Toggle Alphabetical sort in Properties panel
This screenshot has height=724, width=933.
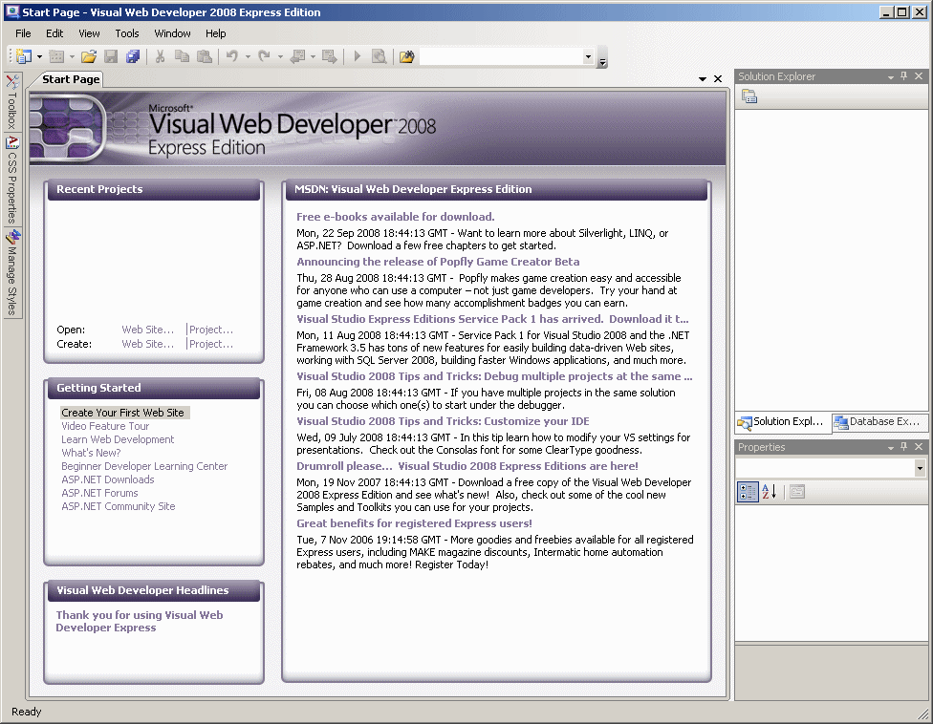(x=770, y=492)
